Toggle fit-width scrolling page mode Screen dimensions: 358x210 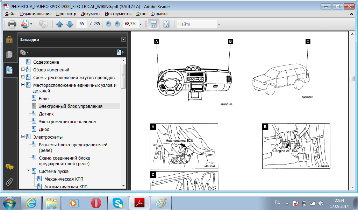[x=153, y=24]
